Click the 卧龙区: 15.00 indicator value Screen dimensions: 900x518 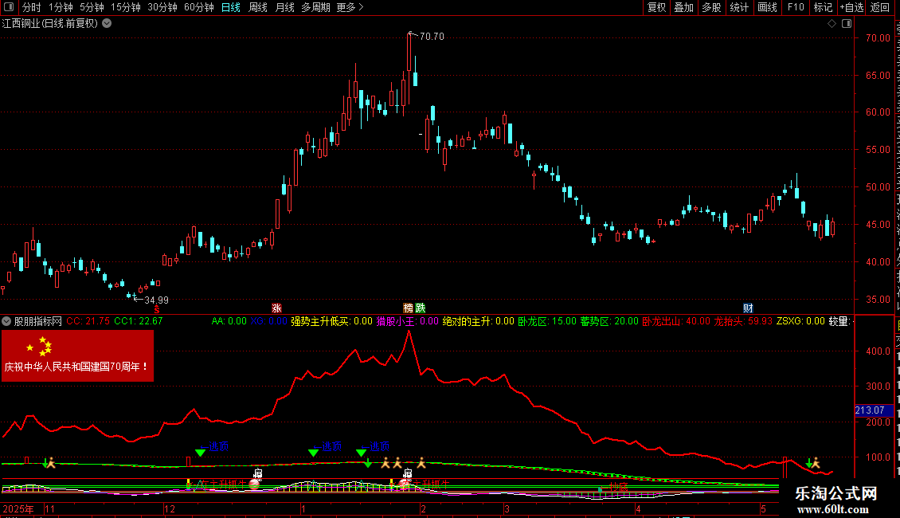point(547,321)
